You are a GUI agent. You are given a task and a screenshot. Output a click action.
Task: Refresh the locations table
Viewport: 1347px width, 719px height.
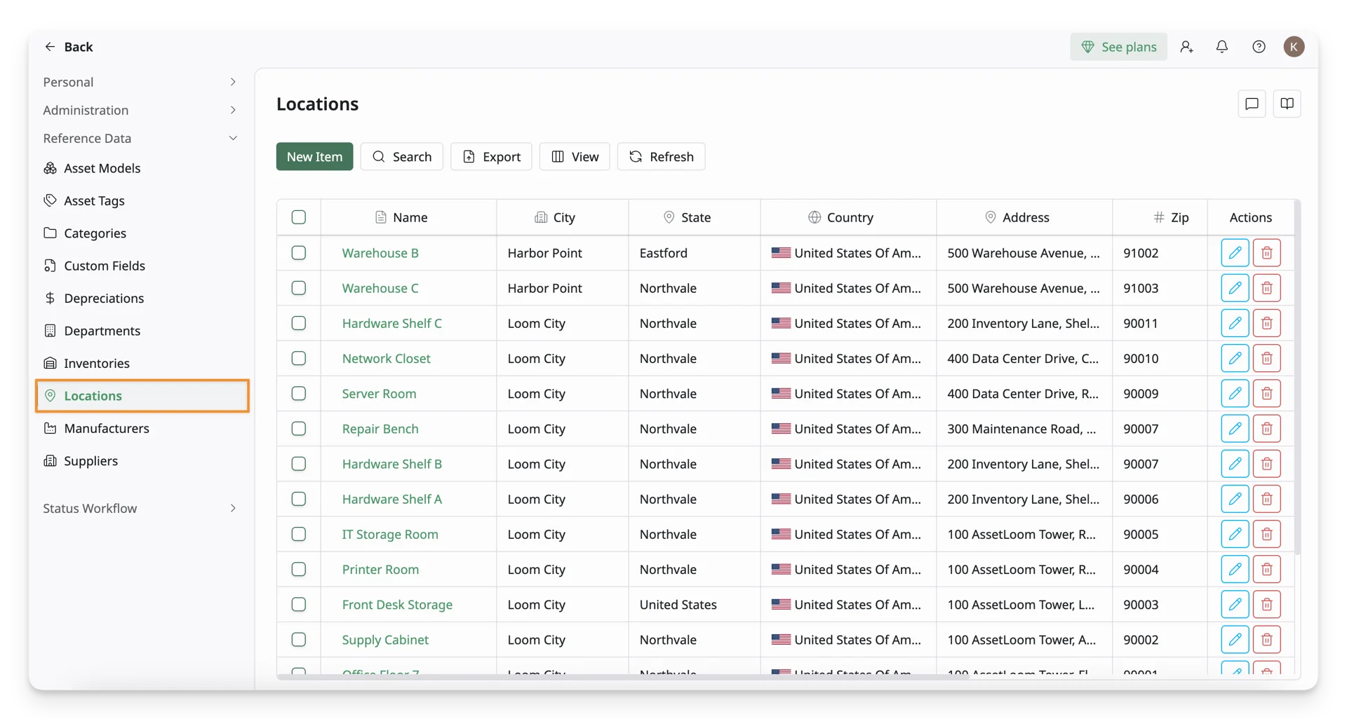pos(661,156)
